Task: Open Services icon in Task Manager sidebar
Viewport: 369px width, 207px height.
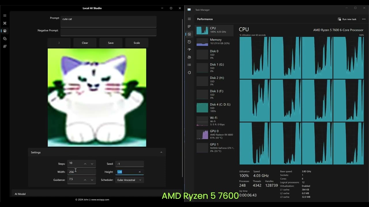Action: coord(189,72)
